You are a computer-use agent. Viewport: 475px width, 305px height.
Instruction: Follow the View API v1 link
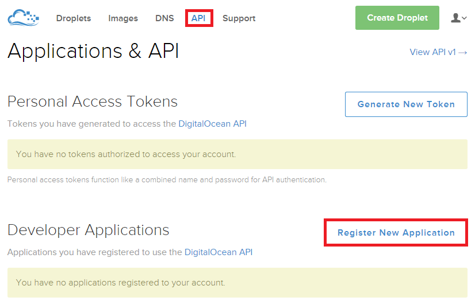pyautogui.click(x=438, y=52)
